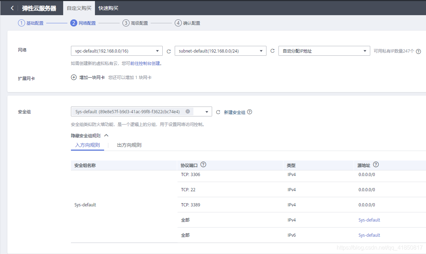
Task: Open help icon beside 协议端口 column header
Action: point(203,165)
